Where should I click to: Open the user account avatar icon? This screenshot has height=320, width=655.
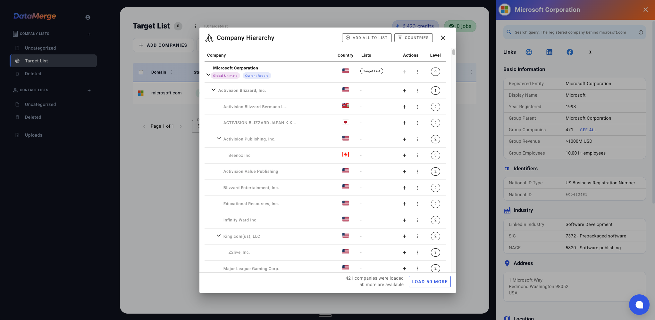pyautogui.click(x=88, y=17)
